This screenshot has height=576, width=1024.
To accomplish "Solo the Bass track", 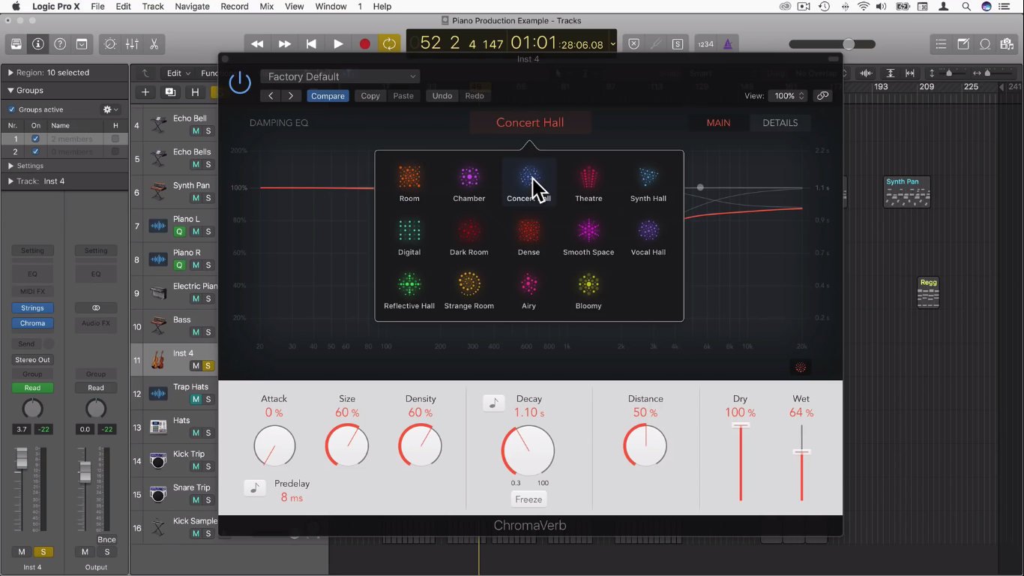I will tap(208, 332).
